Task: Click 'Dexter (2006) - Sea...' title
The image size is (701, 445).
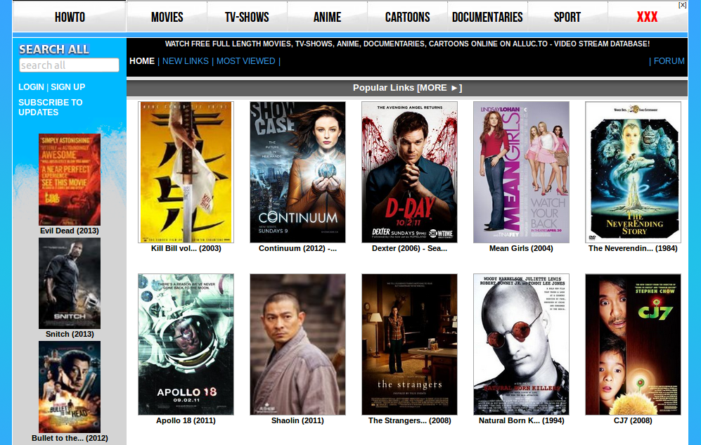Action: pyautogui.click(x=409, y=248)
